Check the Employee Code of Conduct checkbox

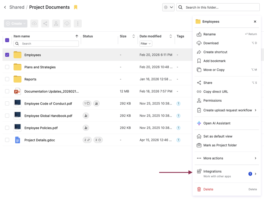click(x=7, y=103)
